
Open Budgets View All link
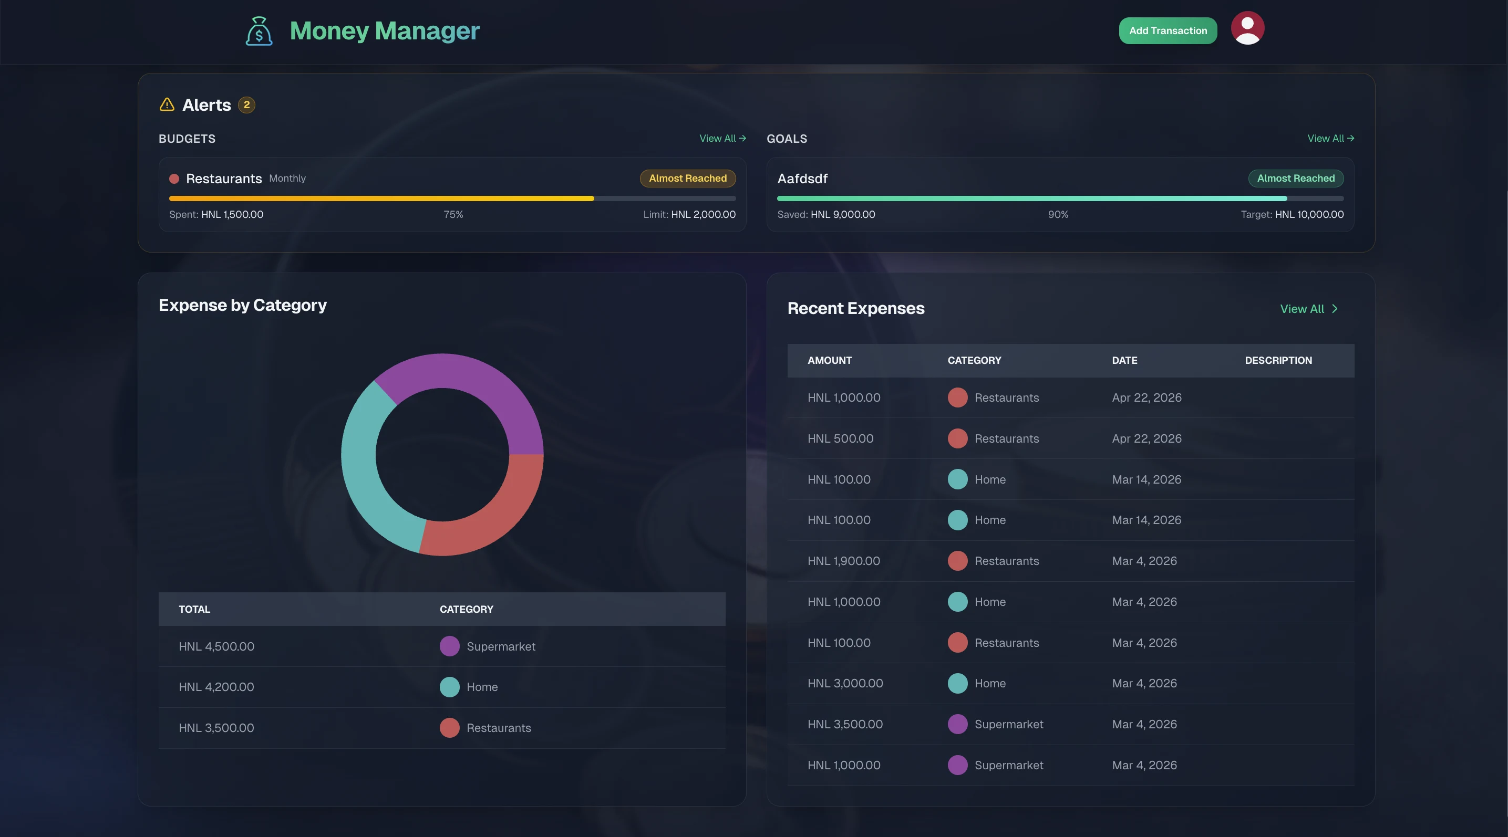click(x=722, y=139)
